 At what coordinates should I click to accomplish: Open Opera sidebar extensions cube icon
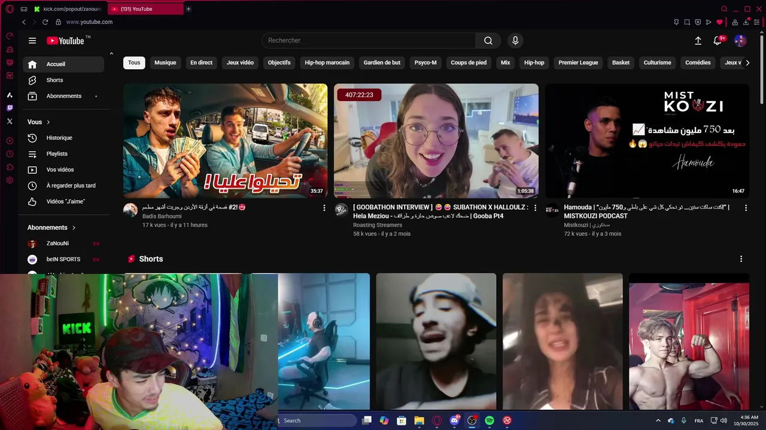pos(10,167)
